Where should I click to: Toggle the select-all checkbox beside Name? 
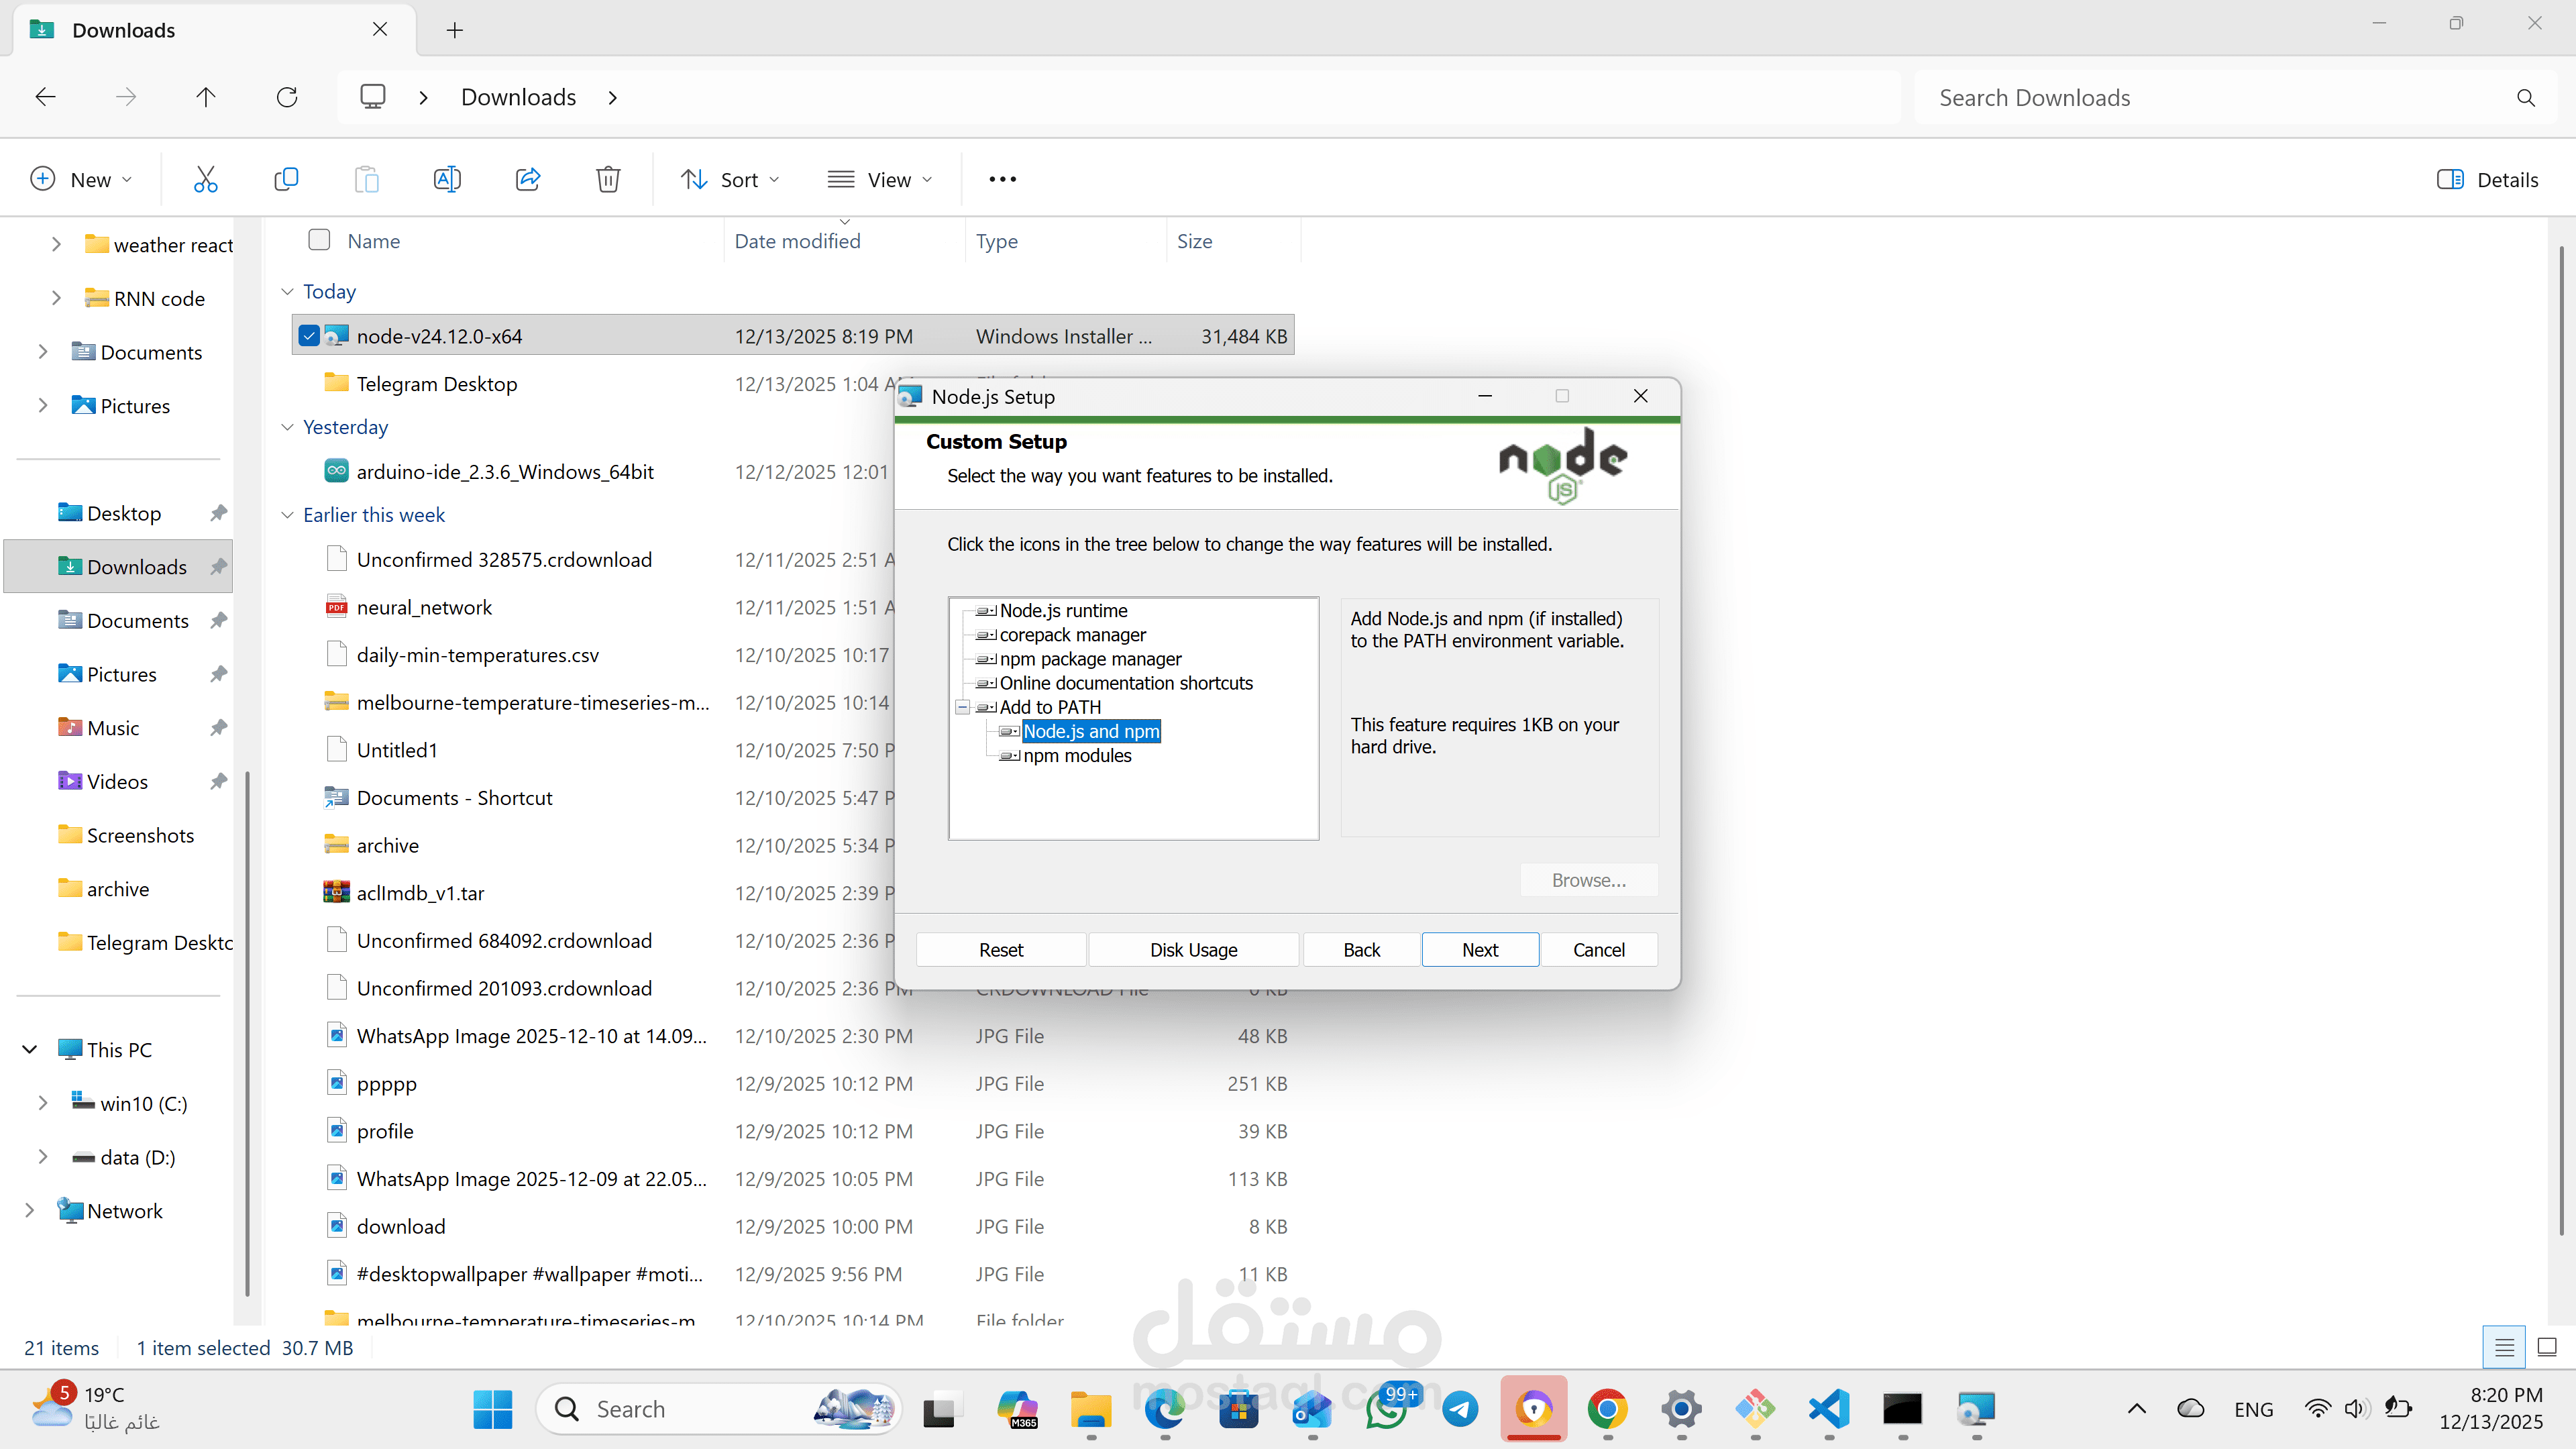coord(319,240)
